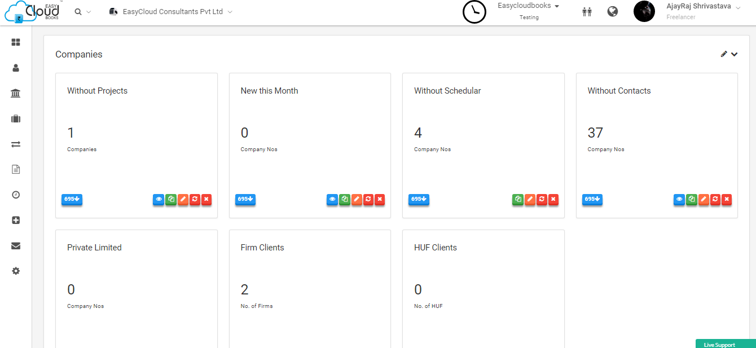756x348 pixels.
Task: Open the transfer arrows icon in sidebar
Action: pyautogui.click(x=16, y=144)
